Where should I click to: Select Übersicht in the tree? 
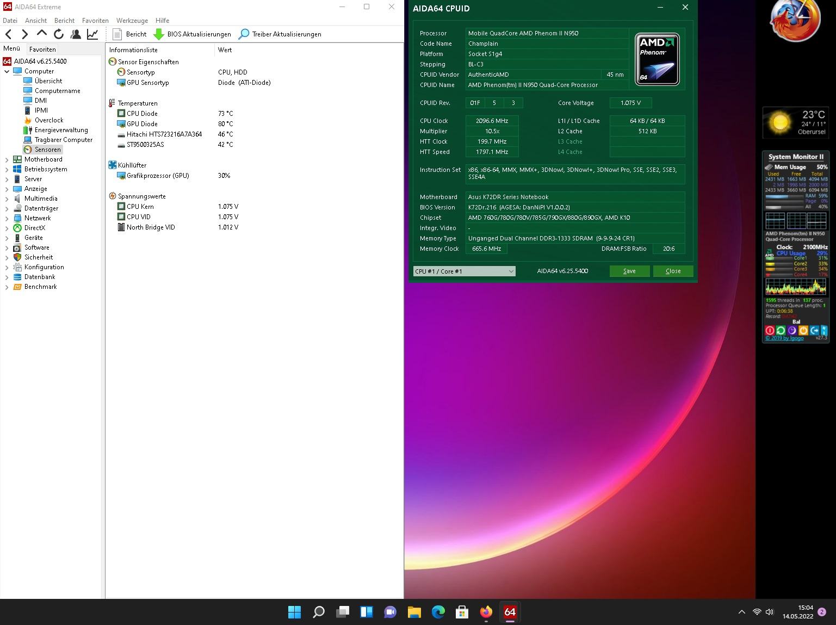point(48,81)
